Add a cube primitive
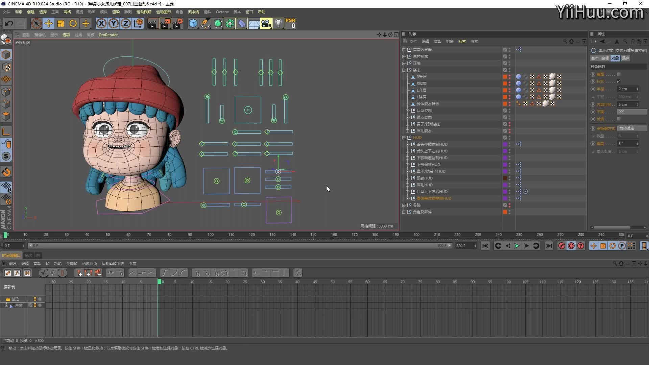 pyautogui.click(x=193, y=23)
